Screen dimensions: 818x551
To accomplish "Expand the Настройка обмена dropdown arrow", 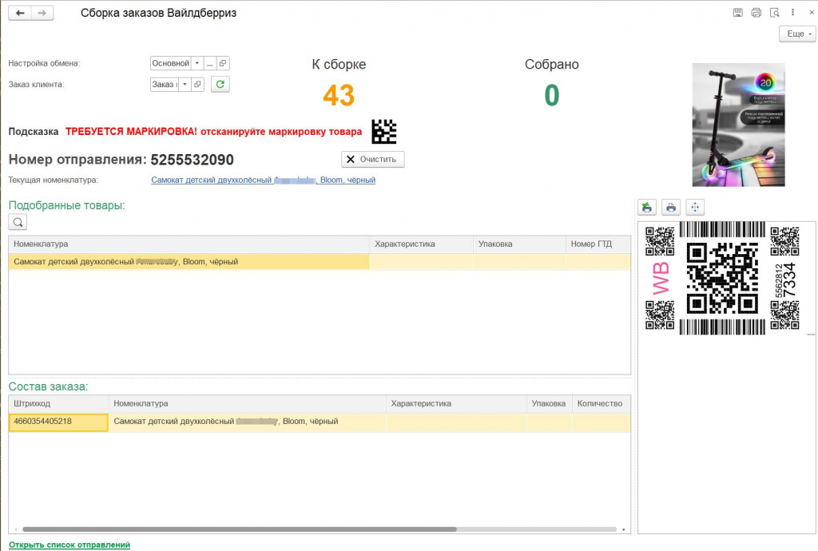I will (x=197, y=63).
